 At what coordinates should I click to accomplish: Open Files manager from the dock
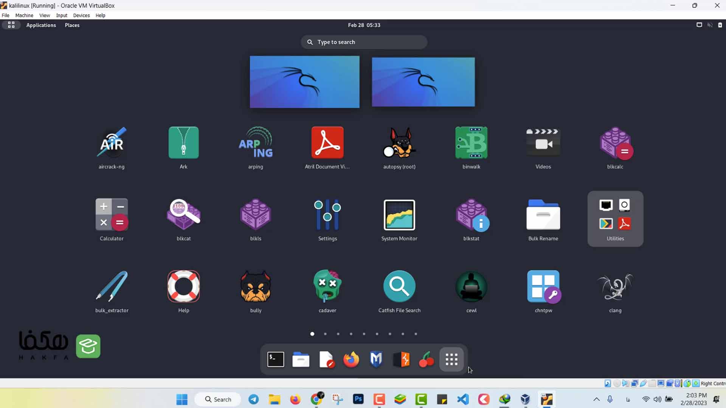coord(301,359)
